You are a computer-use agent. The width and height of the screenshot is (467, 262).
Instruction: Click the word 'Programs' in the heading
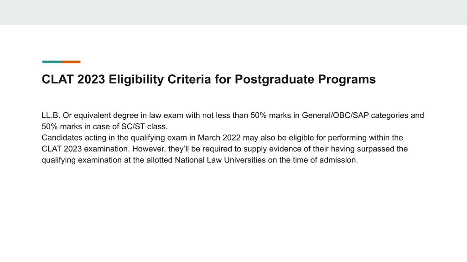(347, 80)
